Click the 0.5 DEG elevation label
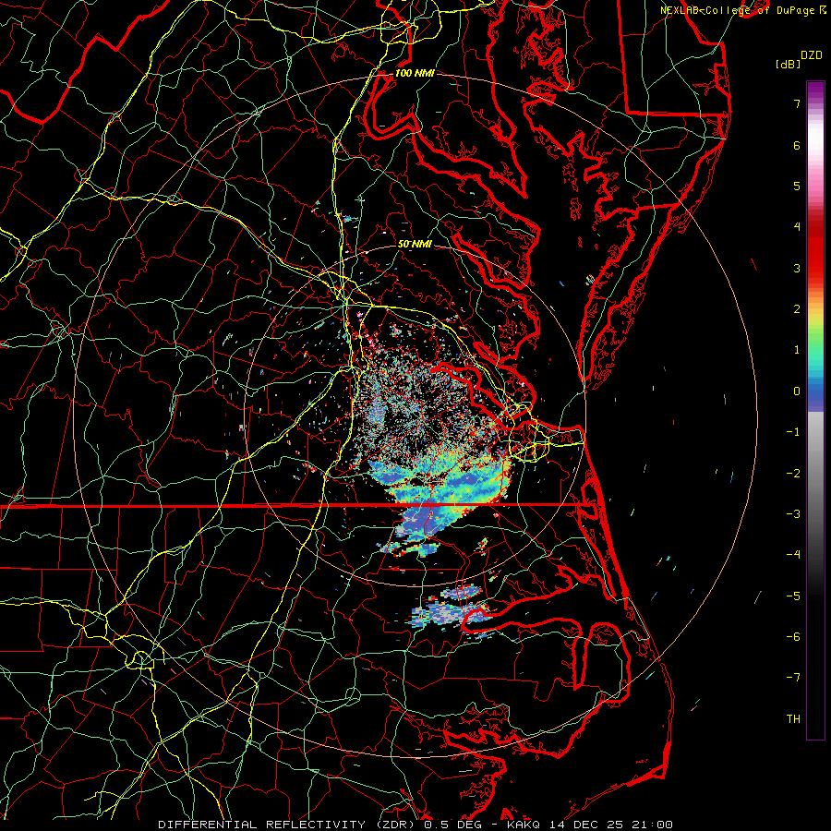 tap(453, 825)
